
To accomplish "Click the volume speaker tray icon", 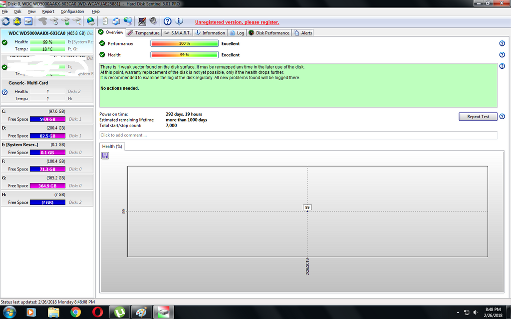I will point(476,312).
